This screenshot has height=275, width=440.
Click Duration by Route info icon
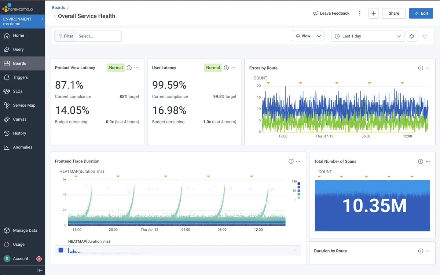pos(421,251)
